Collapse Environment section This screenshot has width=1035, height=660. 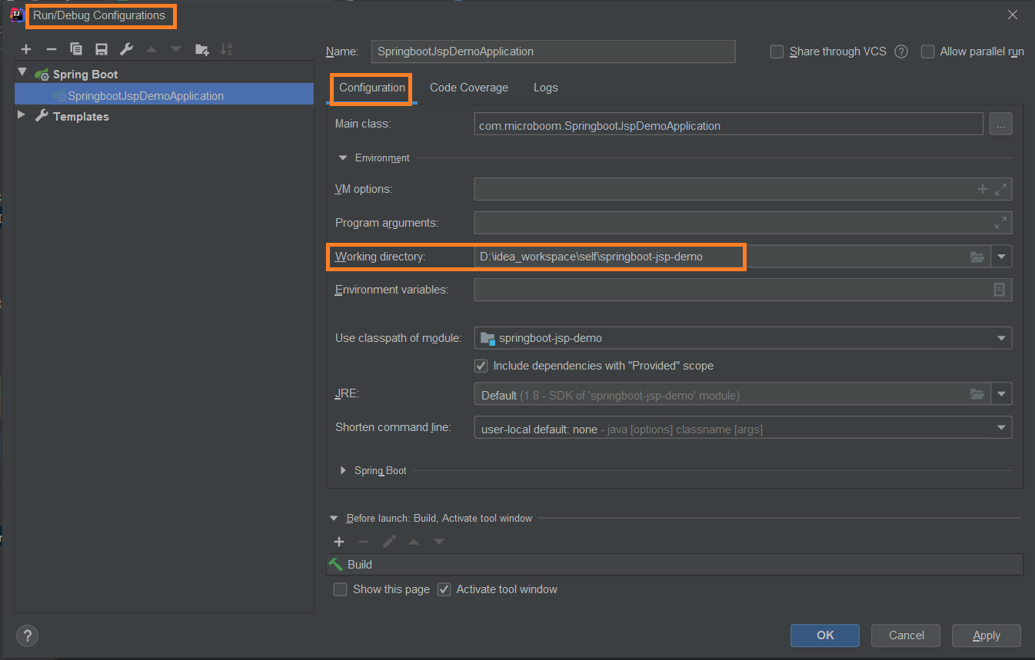[x=343, y=158]
